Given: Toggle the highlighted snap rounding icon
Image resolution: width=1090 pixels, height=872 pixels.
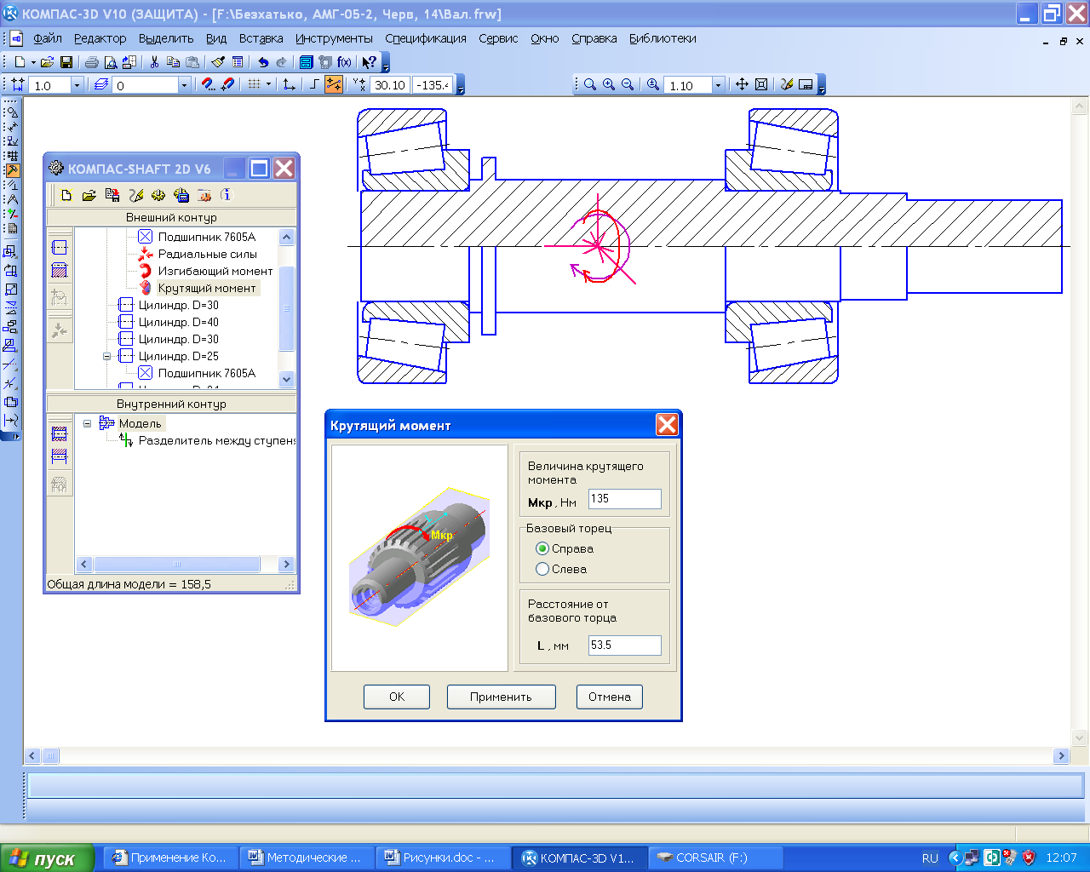Looking at the screenshot, I should coord(334,84).
